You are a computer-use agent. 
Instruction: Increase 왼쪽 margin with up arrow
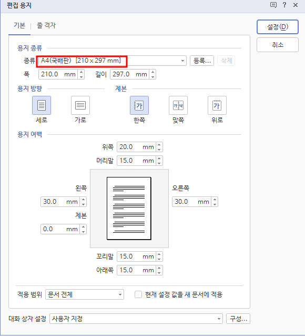83,199
